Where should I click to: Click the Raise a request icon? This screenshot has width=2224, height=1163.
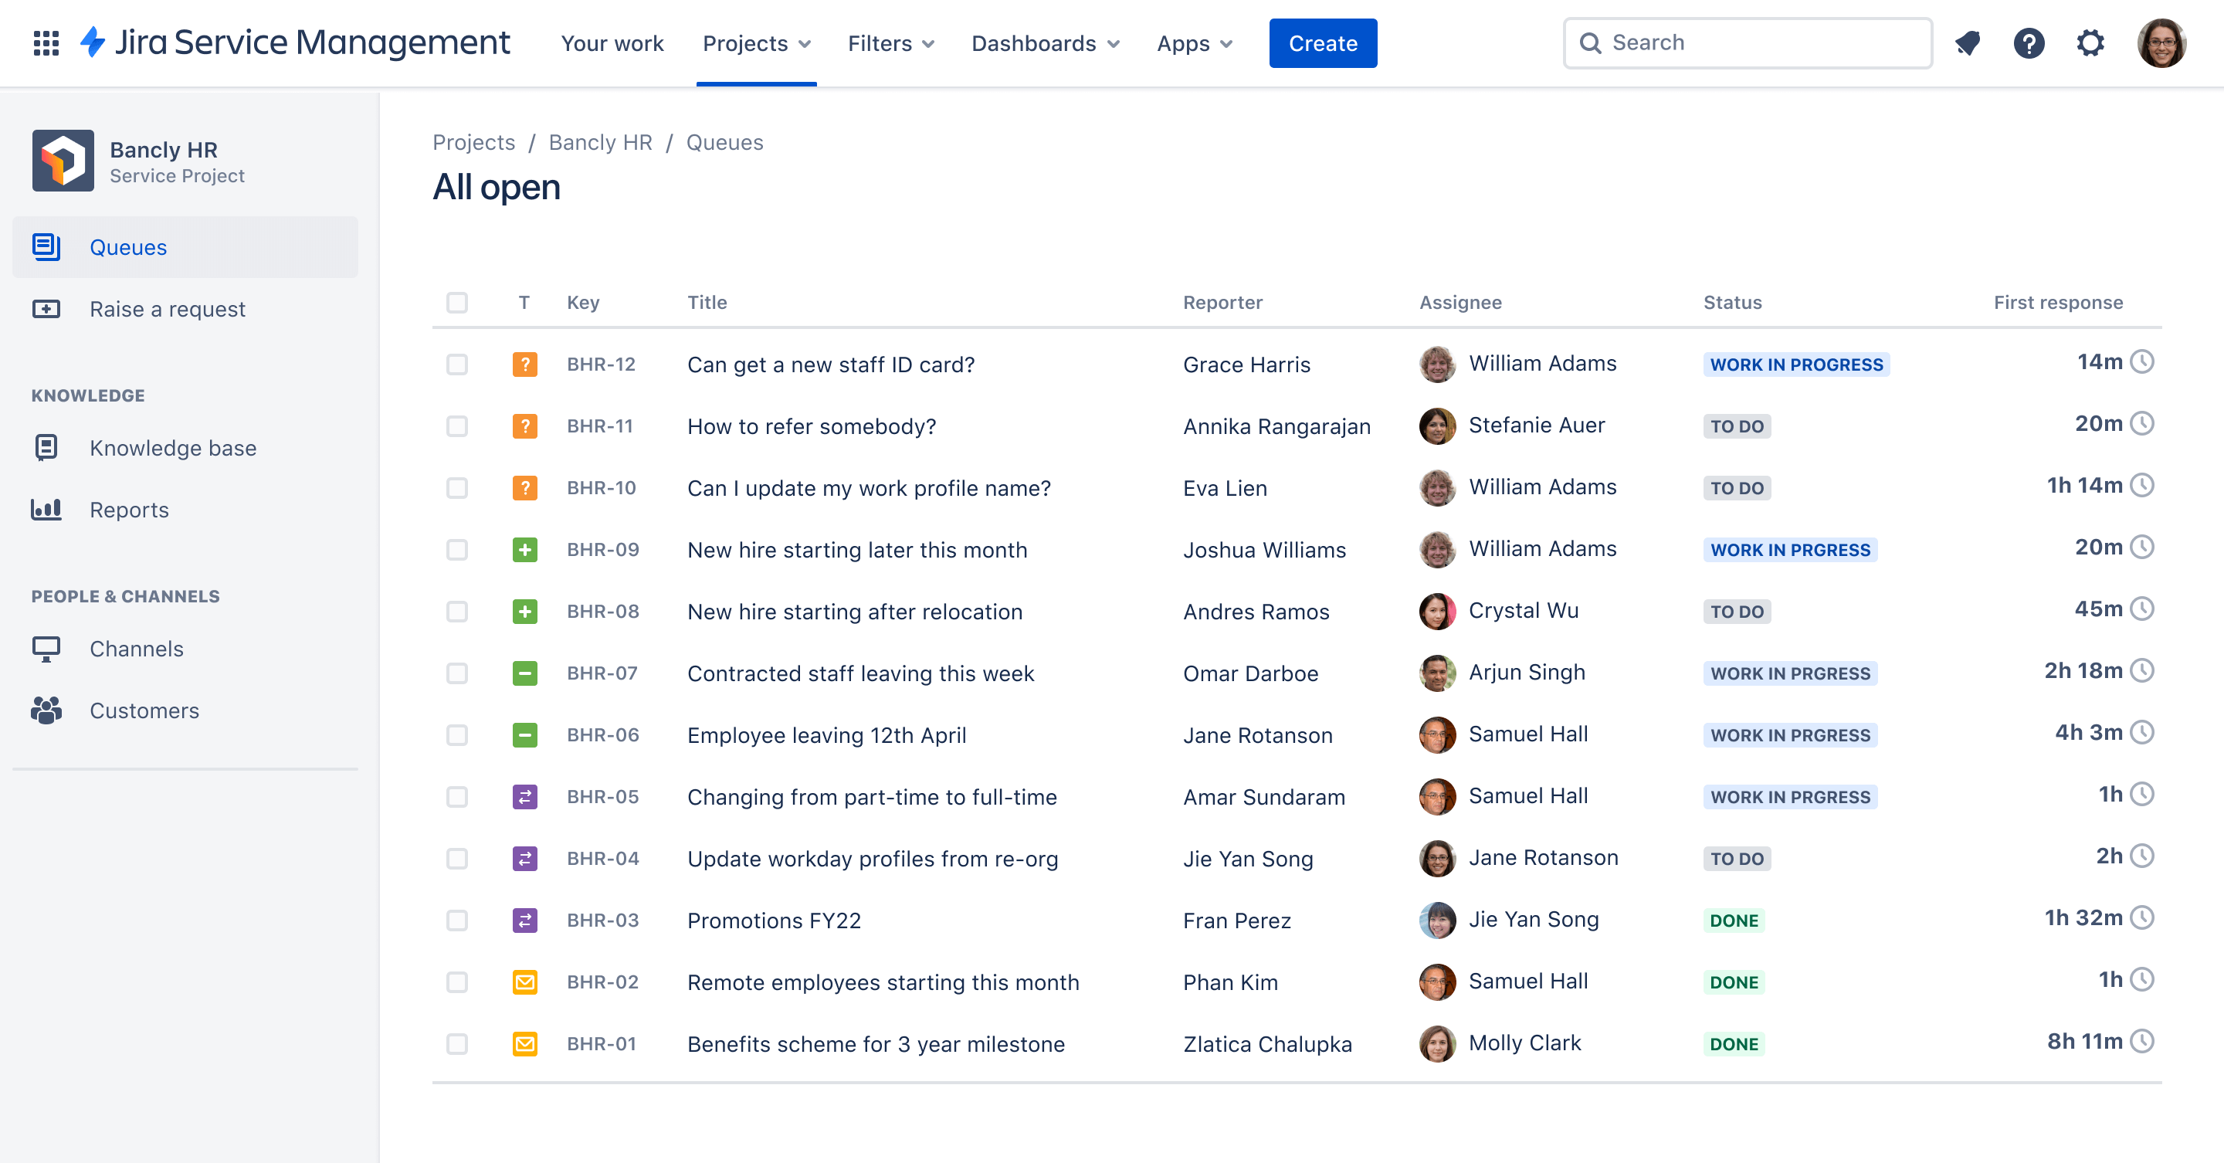tap(47, 309)
